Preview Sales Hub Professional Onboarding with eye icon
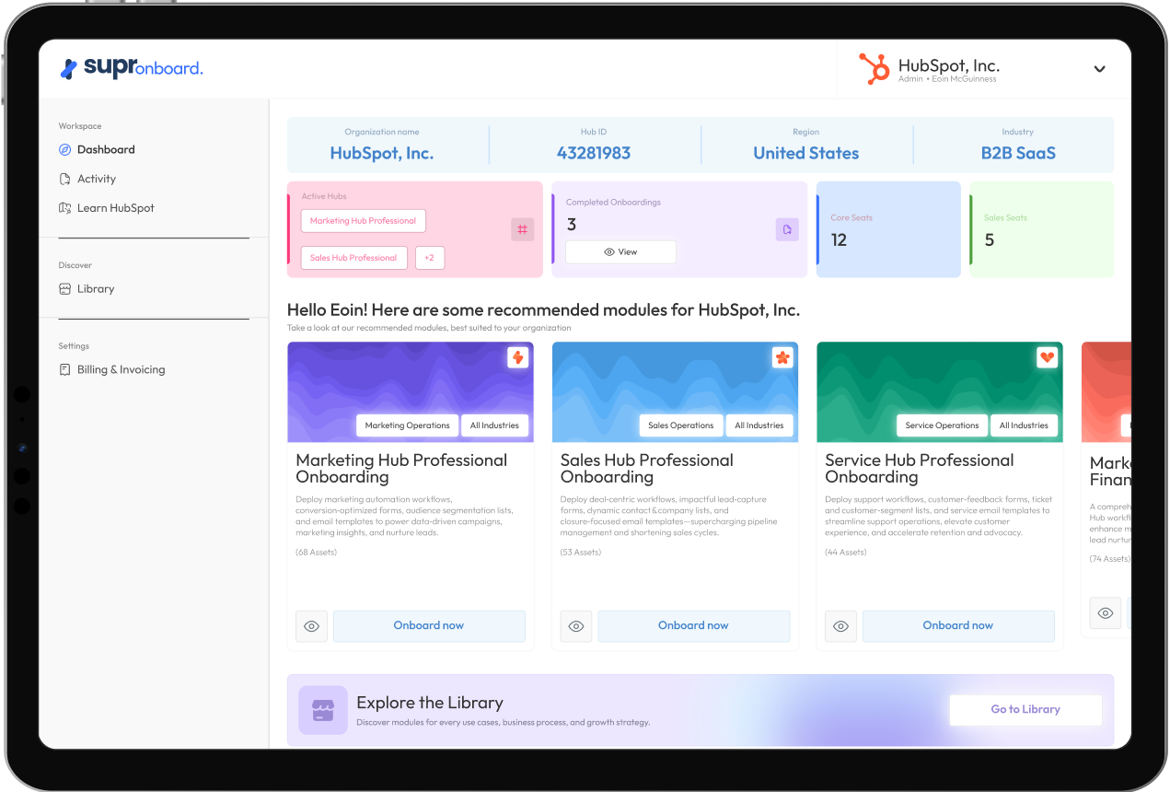 click(576, 626)
